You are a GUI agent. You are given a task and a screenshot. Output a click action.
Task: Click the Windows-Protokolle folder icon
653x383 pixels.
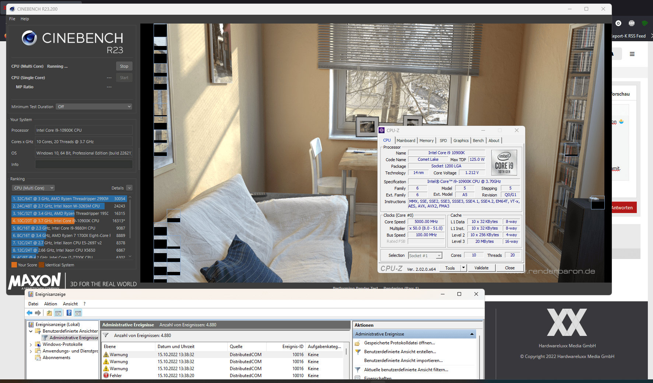coord(38,344)
